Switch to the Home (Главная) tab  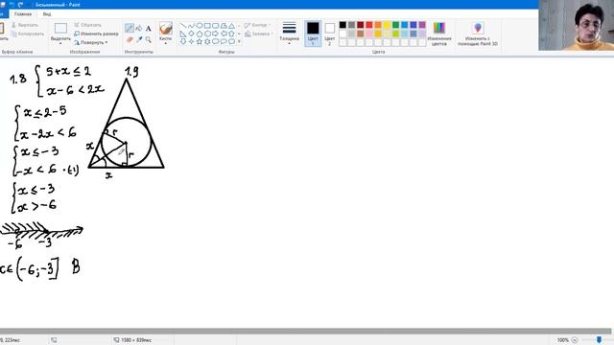pos(23,14)
